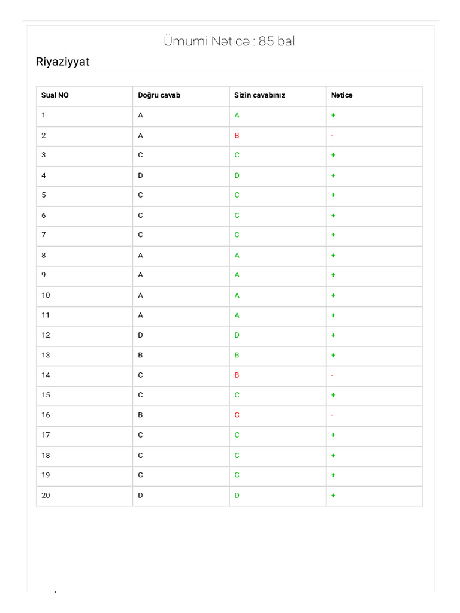Select the red B answer for question 2

pyautogui.click(x=237, y=136)
